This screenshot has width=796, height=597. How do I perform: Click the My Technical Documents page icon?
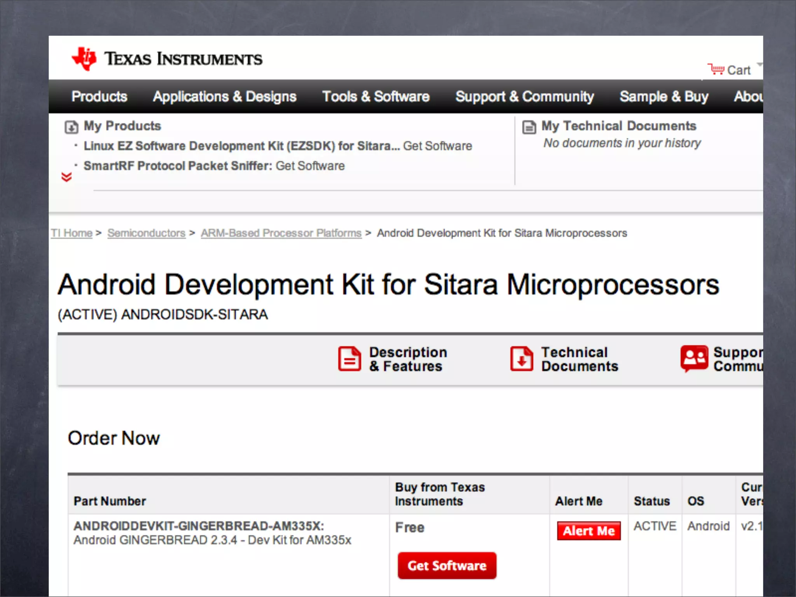529,127
